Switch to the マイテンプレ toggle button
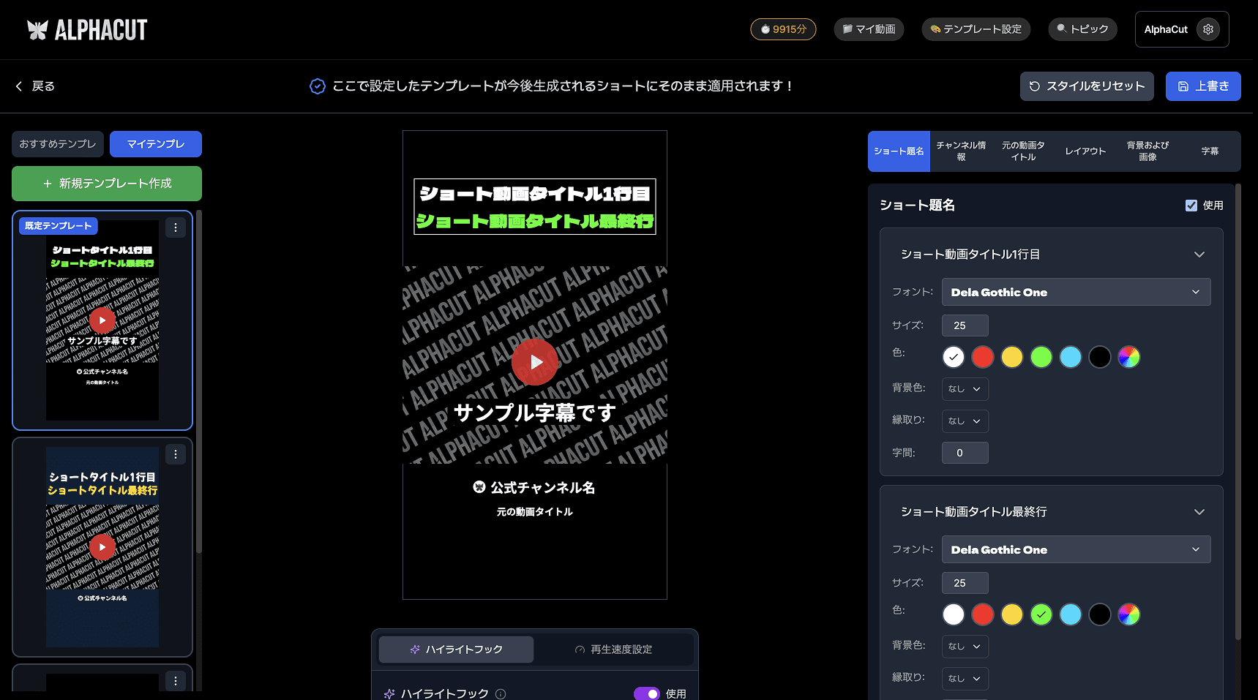This screenshot has width=1258, height=700. pos(155,144)
